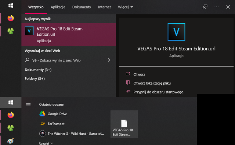Launch the clover app in the lower strip

[x=11, y=128]
